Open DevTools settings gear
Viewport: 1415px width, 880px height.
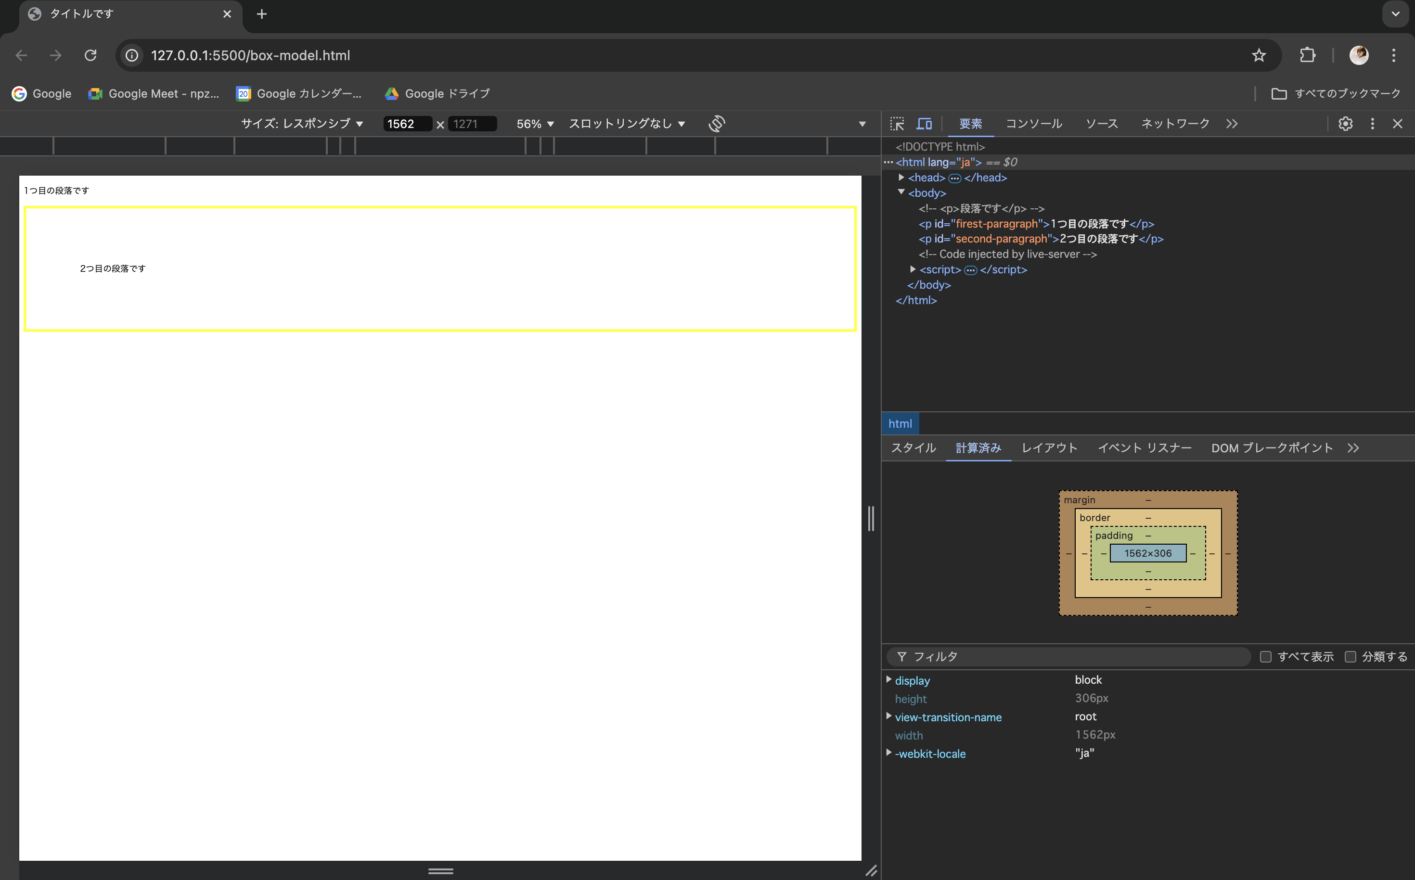(x=1345, y=123)
